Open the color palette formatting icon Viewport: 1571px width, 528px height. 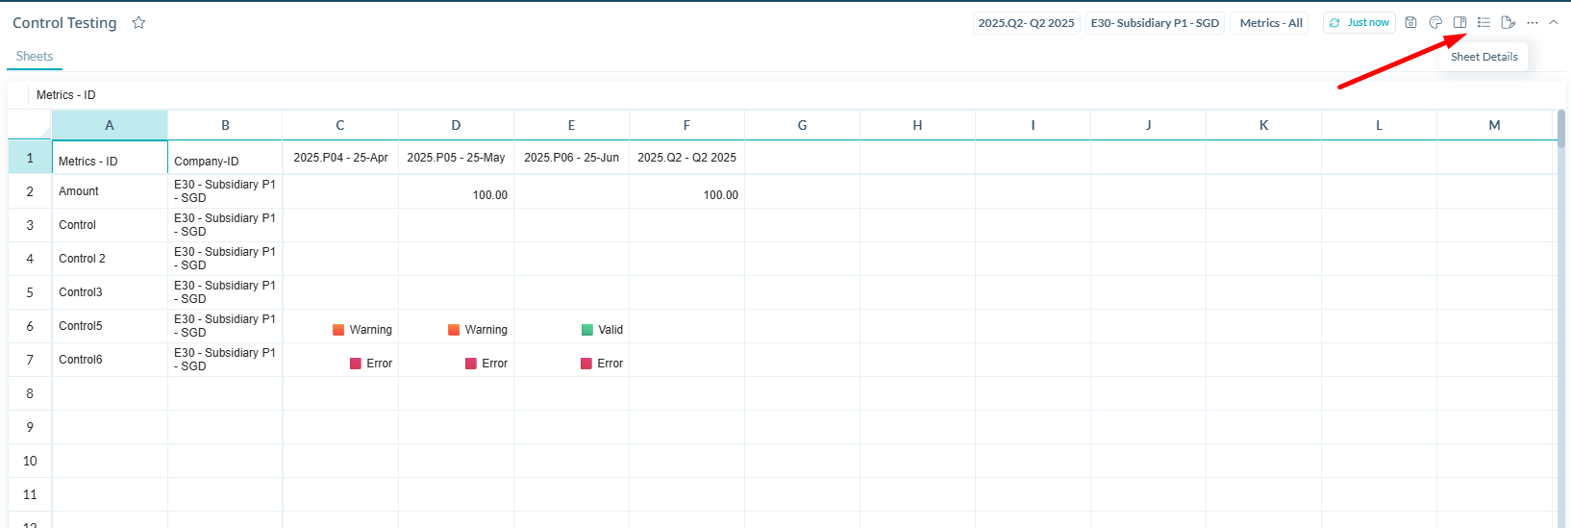pyautogui.click(x=1435, y=22)
